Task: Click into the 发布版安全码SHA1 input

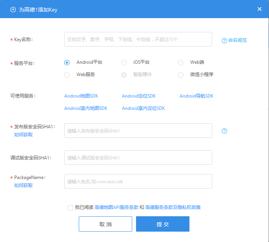Action: click(138, 131)
